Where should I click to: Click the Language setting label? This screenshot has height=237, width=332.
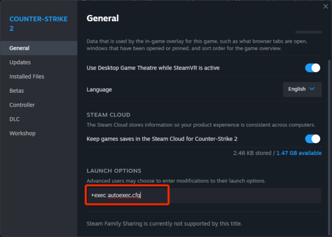coord(99,90)
